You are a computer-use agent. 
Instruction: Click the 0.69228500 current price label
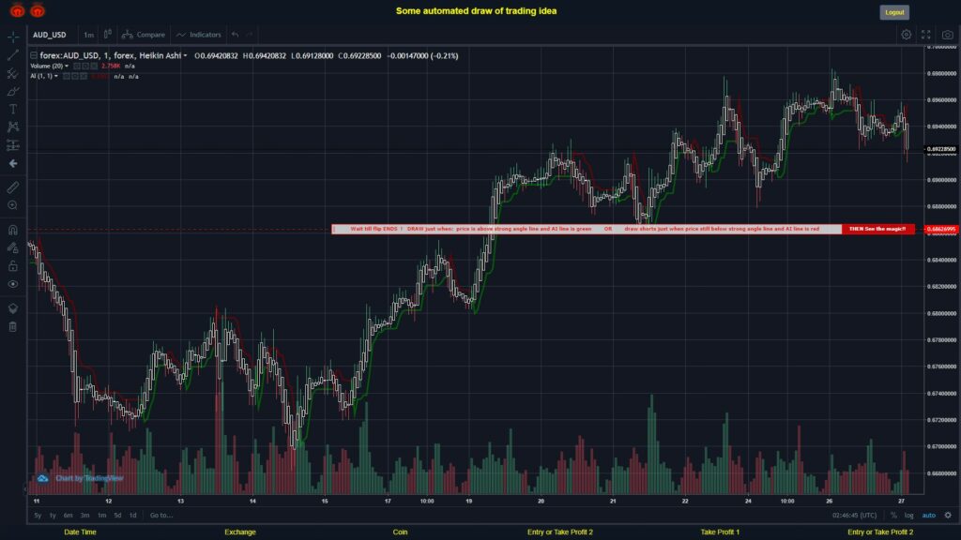click(x=941, y=149)
